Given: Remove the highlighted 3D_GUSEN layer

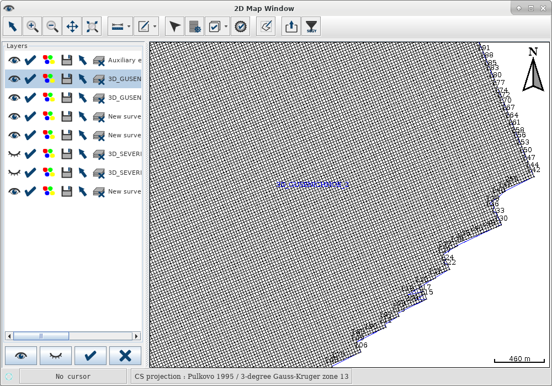Looking at the screenshot, I should (99, 79).
